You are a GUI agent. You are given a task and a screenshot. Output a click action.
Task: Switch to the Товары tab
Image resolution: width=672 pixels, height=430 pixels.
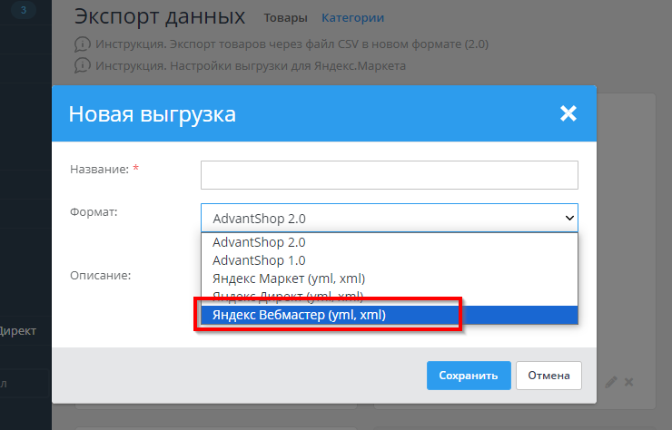click(285, 18)
